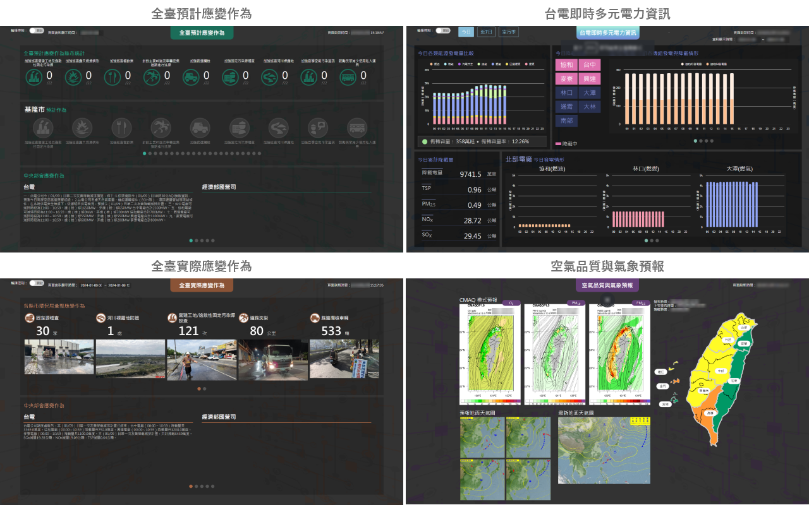Select the 南部 region button

point(566,121)
